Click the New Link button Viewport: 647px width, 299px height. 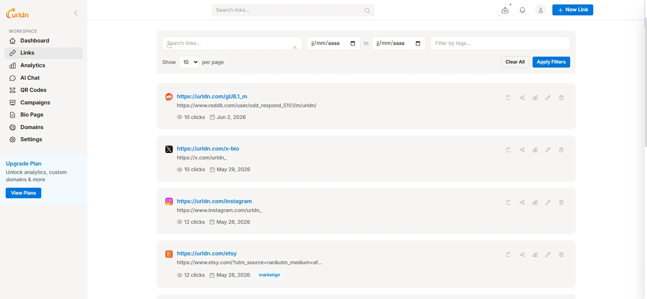click(573, 10)
